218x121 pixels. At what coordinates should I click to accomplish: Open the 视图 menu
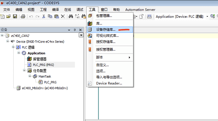point(31,9)
